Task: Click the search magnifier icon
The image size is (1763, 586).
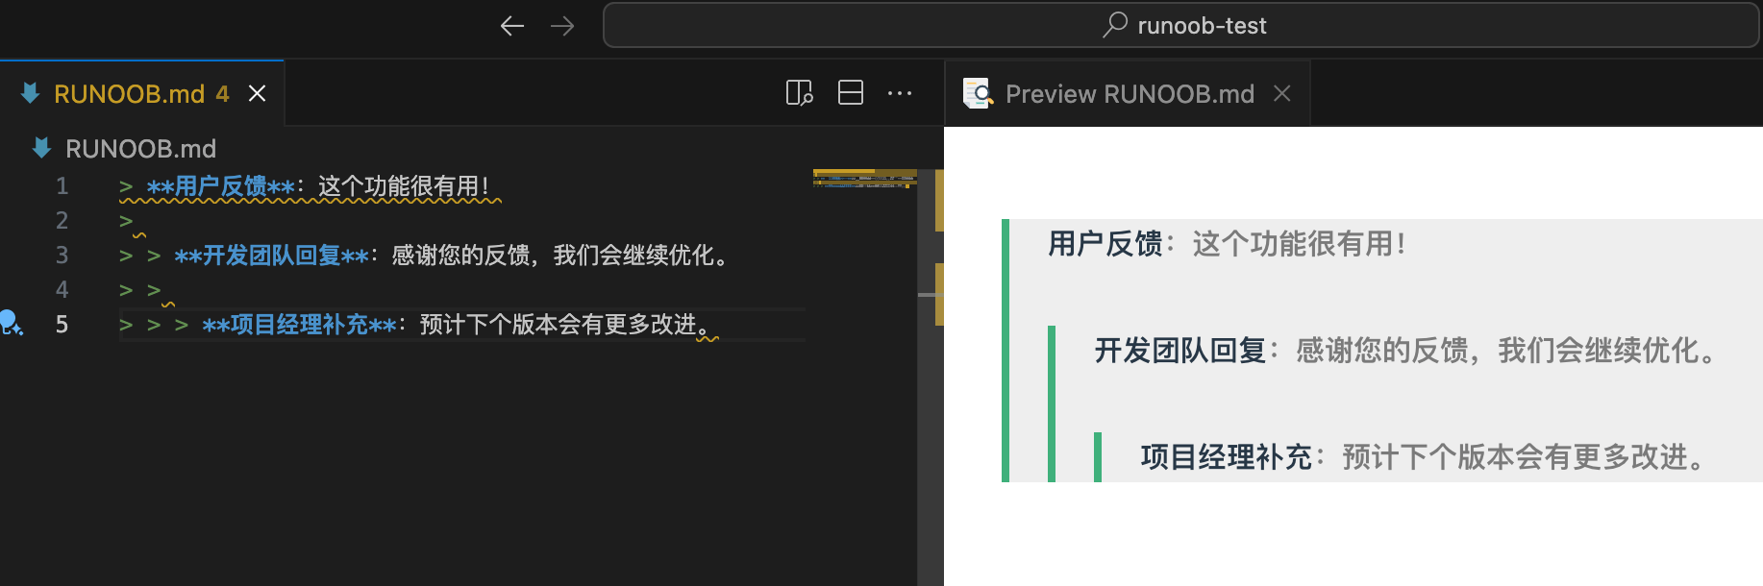Action: tap(1115, 25)
